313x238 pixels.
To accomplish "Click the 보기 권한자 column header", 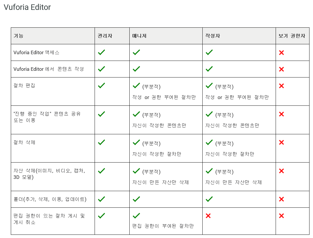I will 292,36.
